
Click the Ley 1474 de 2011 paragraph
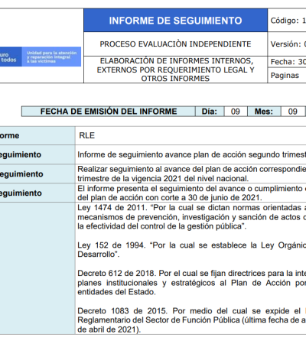click(x=191, y=217)
